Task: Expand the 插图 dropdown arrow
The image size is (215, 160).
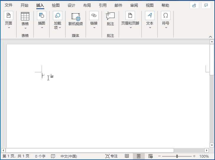Action: 42,27
